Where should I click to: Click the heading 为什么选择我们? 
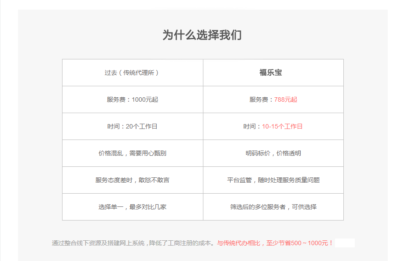coord(202,35)
